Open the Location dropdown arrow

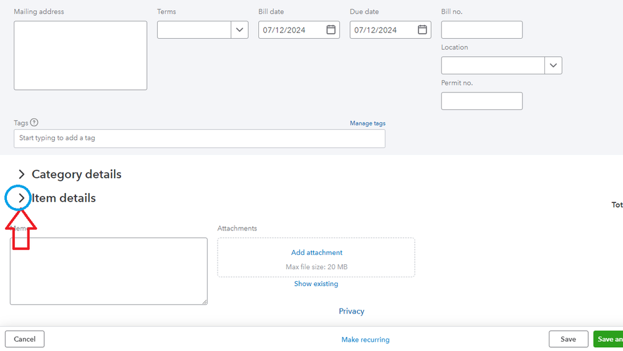pos(553,65)
